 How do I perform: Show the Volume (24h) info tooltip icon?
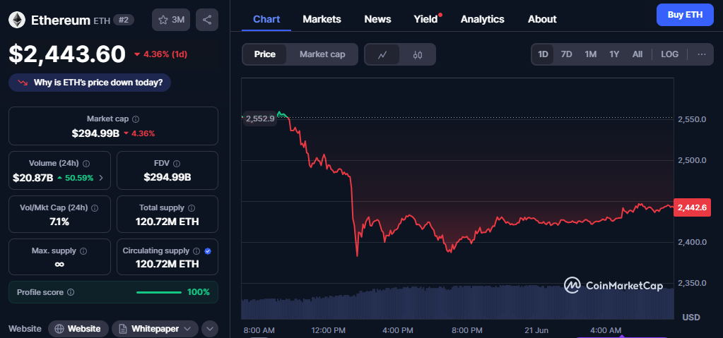[x=86, y=164]
